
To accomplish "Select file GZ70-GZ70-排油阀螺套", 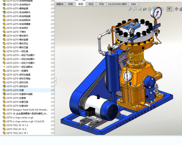I will [18, 24].
